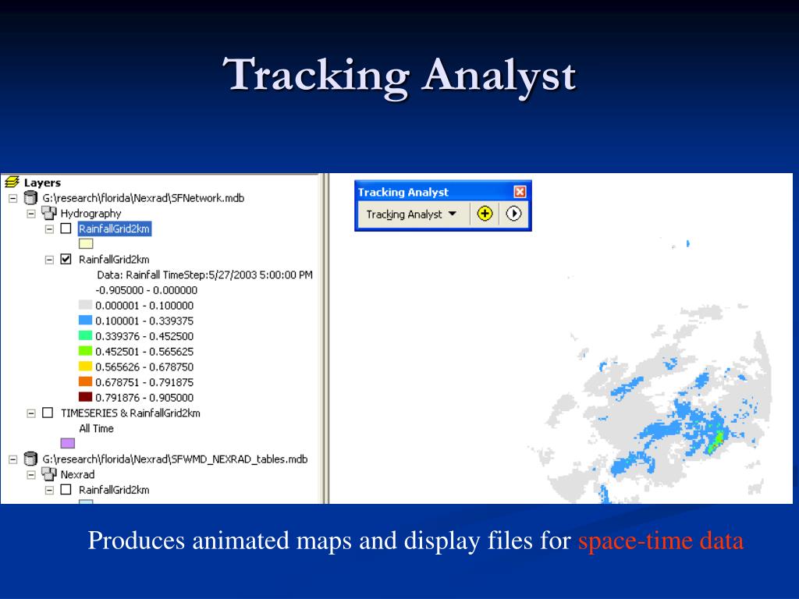Select the highlighted RainfallGrid2km layer name
Screen dimensions: 799x599
(x=114, y=229)
